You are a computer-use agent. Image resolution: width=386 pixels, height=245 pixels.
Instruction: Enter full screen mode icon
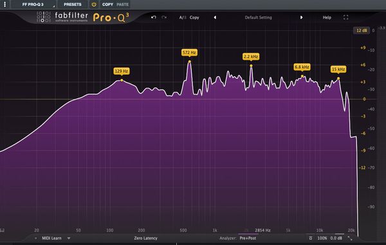pos(346,17)
